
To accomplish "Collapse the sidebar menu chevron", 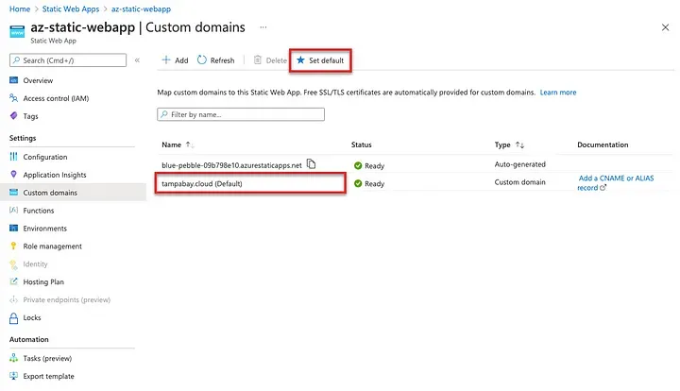I will 137,60.
